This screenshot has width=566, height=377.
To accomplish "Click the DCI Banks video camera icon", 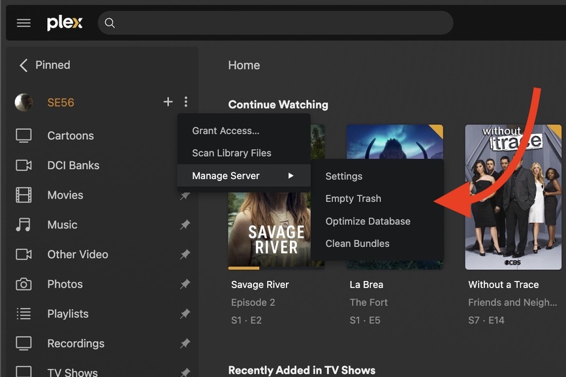I will pos(24,165).
